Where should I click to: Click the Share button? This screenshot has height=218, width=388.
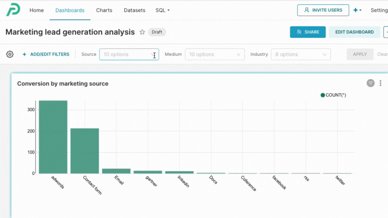pos(308,32)
